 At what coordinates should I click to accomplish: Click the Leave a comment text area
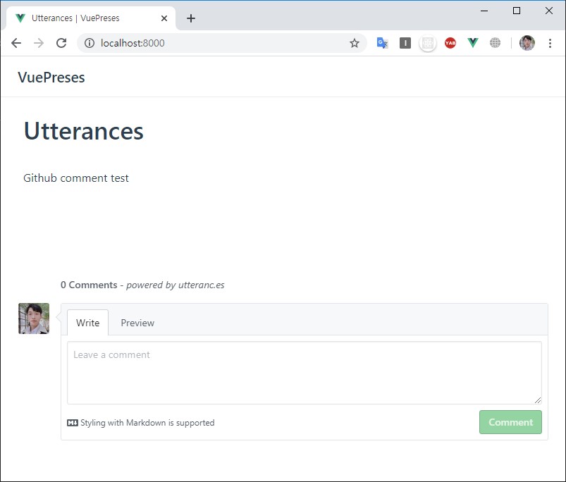pos(304,373)
